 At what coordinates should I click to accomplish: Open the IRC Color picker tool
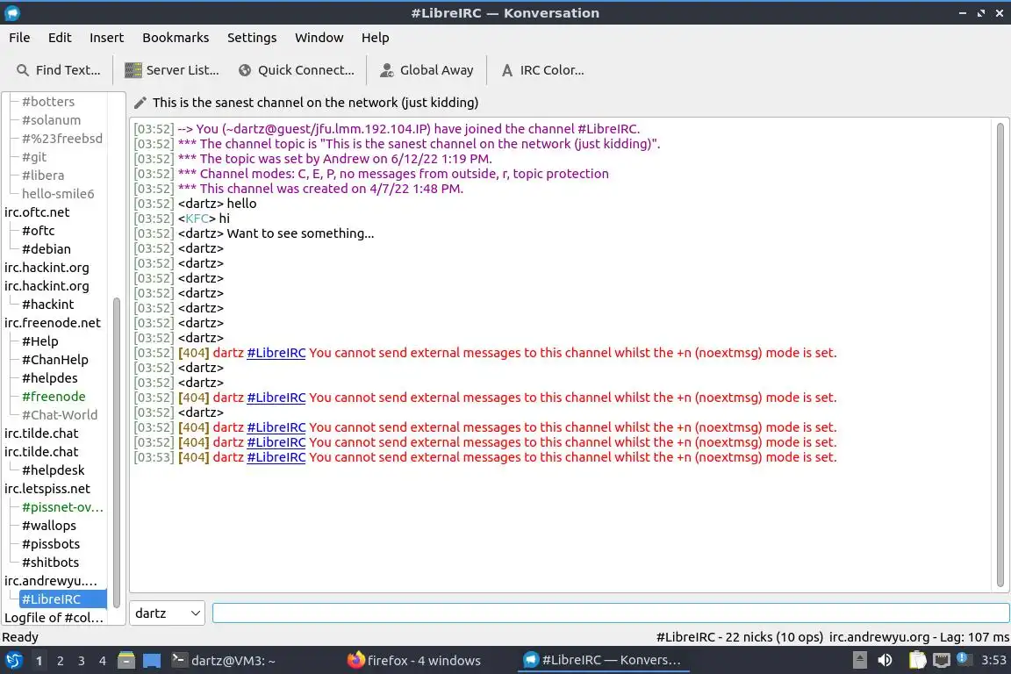(542, 70)
